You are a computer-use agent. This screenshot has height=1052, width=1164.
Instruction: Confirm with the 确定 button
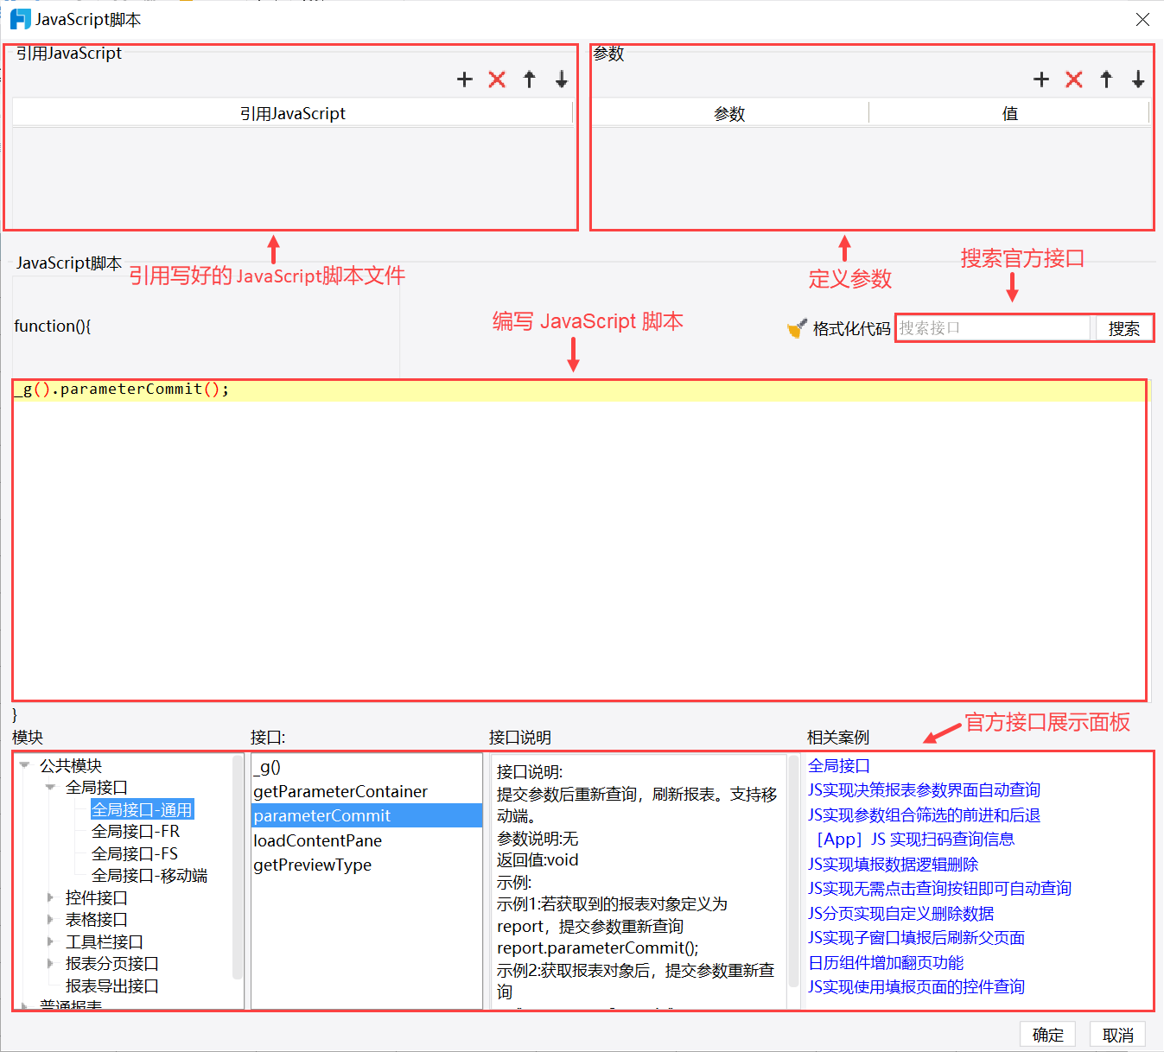click(x=1047, y=1035)
